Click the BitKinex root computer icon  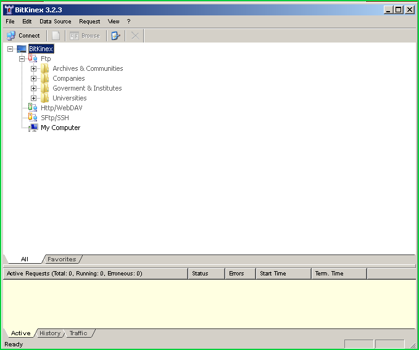pos(22,49)
